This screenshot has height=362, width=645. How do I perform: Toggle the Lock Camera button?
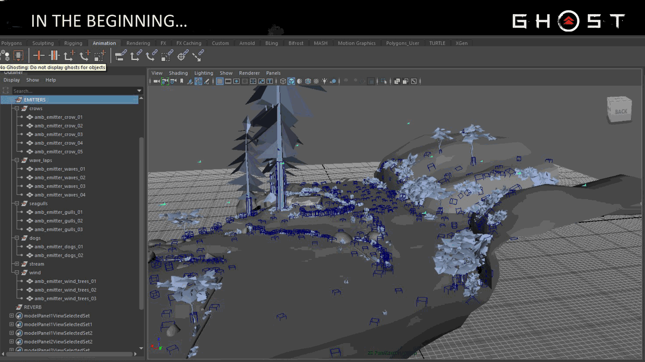tap(165, 81)
